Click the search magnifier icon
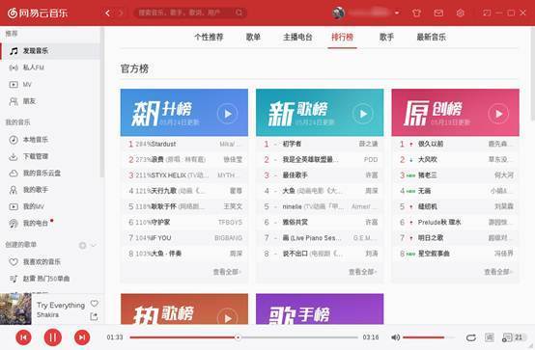This screenshot has width=535, height=350. 239,13
